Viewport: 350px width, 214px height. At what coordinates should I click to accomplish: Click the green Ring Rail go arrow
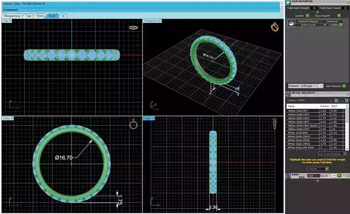tap(339, 176)
